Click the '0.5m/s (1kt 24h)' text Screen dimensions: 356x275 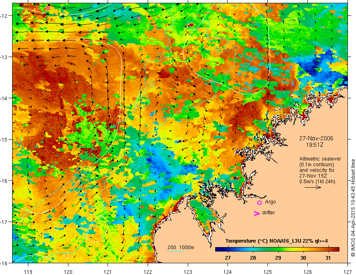pos(317,182)
